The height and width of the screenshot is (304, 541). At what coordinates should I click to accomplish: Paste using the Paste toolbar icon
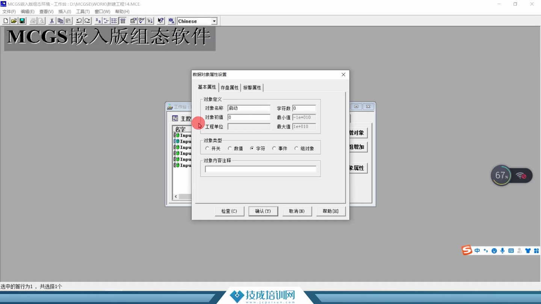pos(68,21)
